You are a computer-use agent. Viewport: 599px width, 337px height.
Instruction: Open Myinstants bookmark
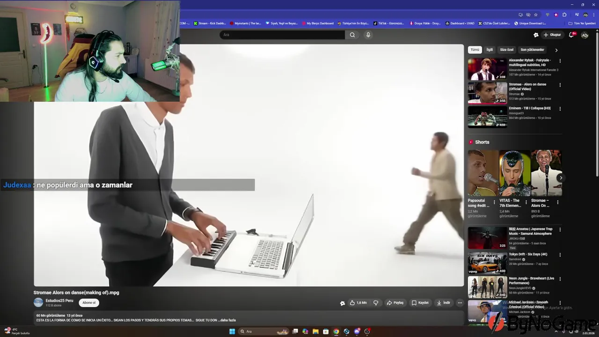245,23
